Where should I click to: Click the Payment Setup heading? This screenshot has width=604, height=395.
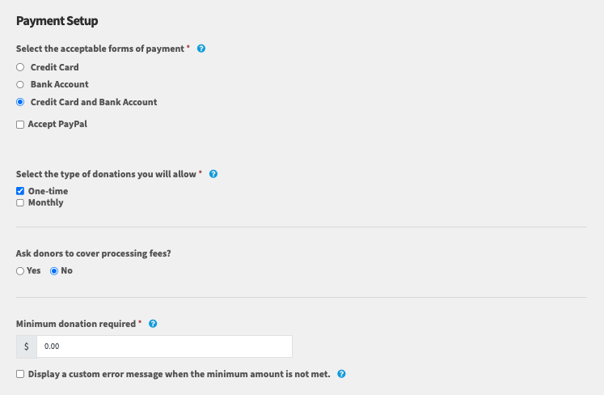[57, 21]
